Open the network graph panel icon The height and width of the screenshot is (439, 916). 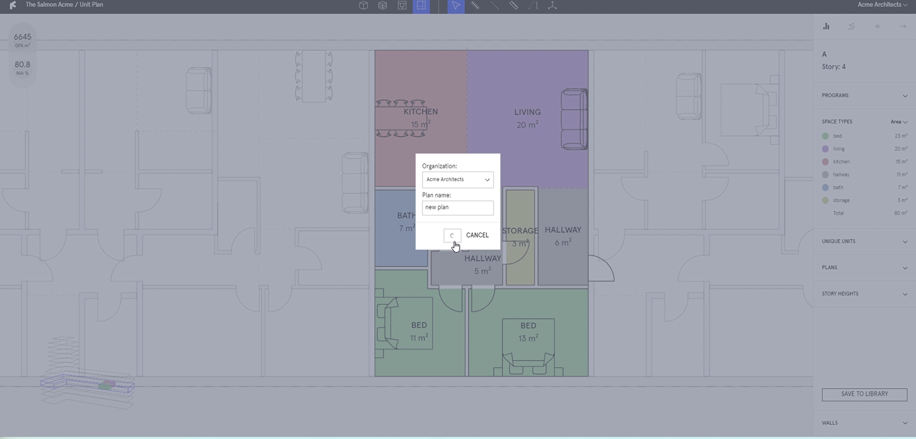(x=852, y=26)
